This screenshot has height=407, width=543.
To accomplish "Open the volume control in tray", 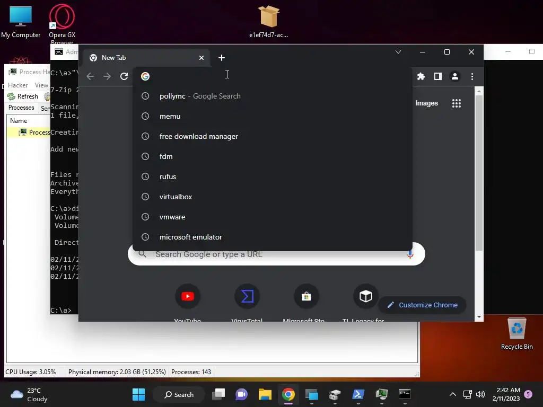I will [480, 394].
